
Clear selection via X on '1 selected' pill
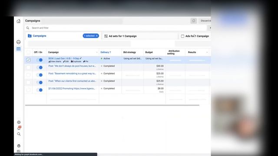97,36
